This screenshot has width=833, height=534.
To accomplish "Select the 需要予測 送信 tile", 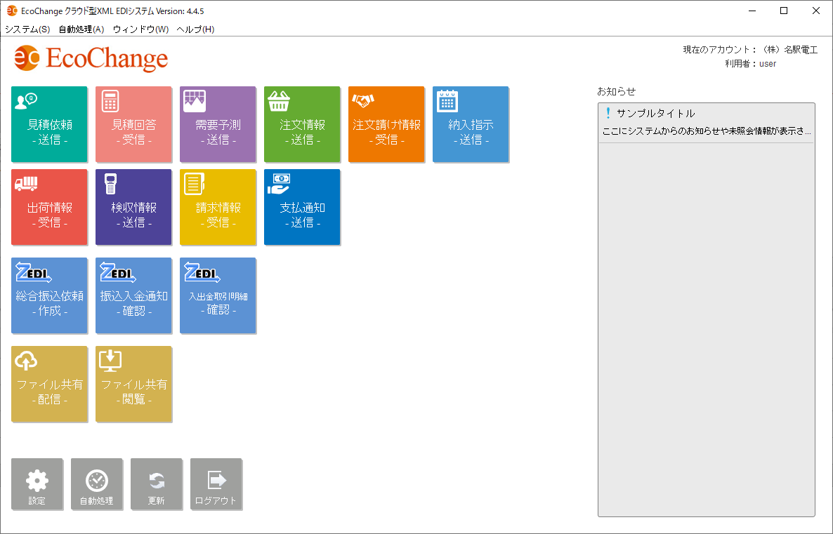I will tap(218, 124).
